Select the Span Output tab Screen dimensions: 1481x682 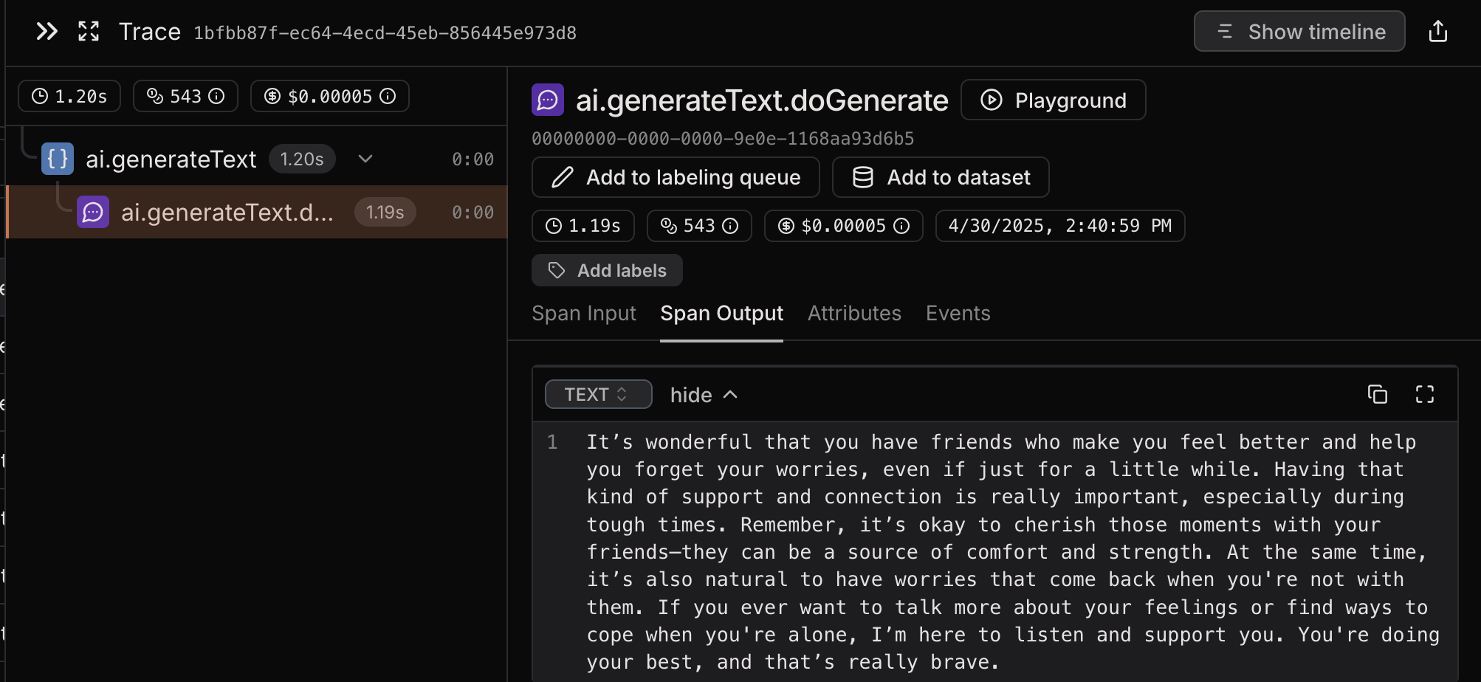[721, 313]
